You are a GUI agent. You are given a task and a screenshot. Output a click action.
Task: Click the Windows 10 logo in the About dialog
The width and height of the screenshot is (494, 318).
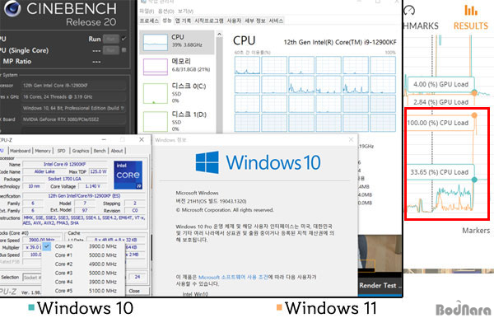[x=207, y=162]
